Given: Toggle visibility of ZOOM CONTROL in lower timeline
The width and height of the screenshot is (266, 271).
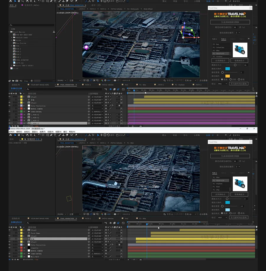Looking at the screenshot, I should [9, 254].
